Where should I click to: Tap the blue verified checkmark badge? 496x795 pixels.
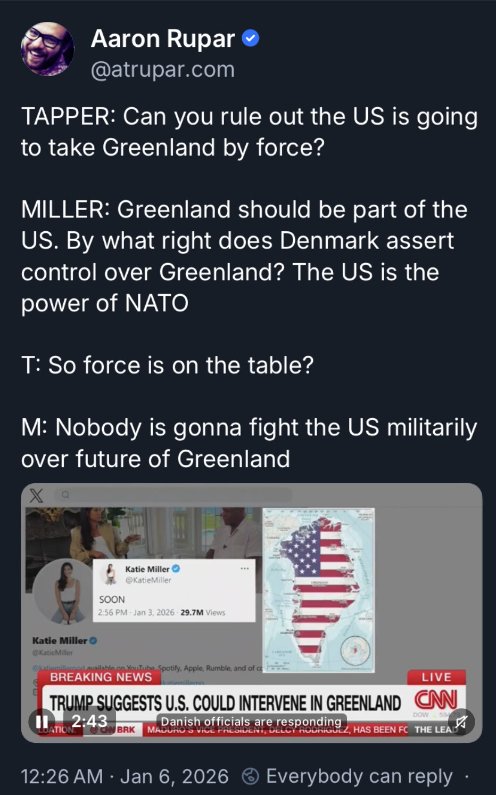point(251,38)
